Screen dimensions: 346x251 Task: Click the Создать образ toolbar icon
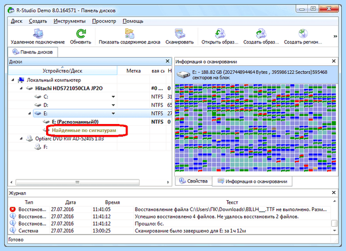[x=261, y=33]
